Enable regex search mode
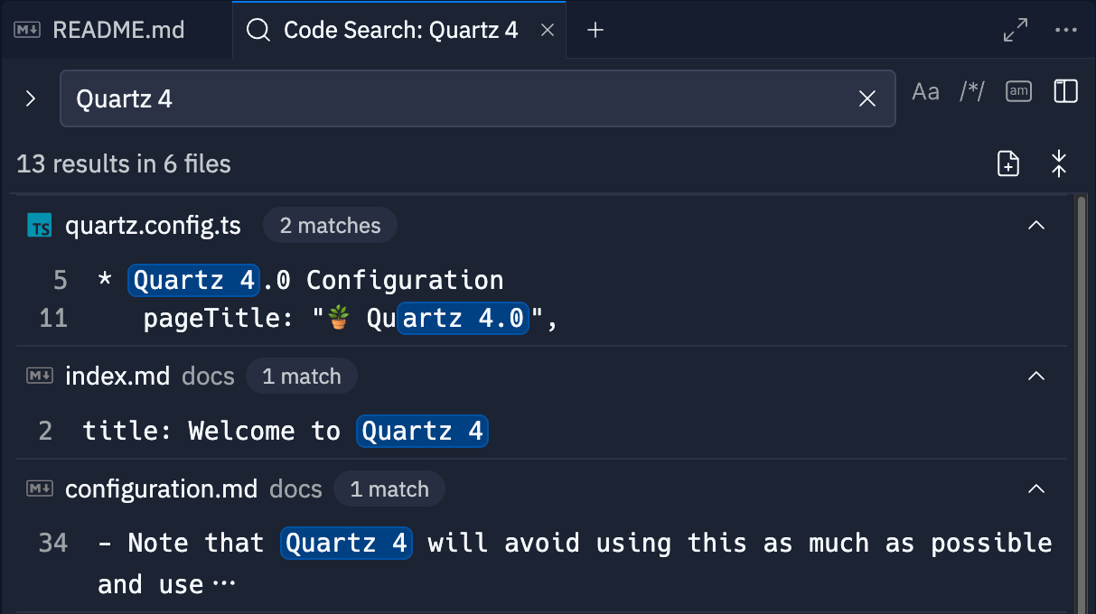The width and height of the screenshot is (1096, 614). point(971,90)
